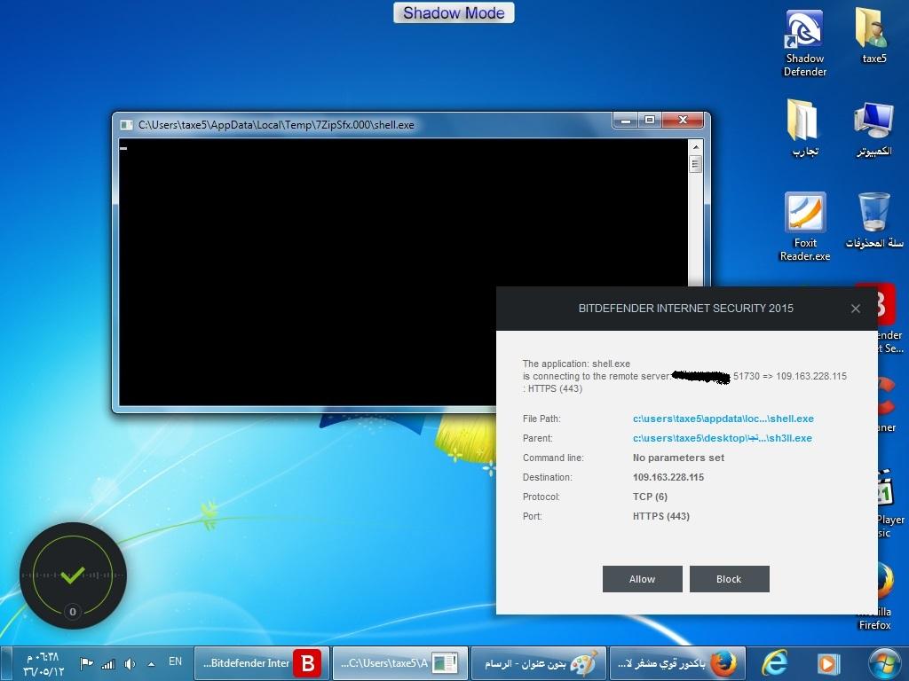
Task: Open the الكمبيوتر computer icon
Action: tap(873, 128)
